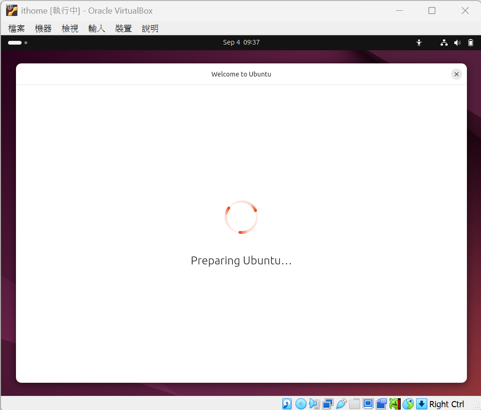The height and width of the screenshot is (410, 481).
Task: Click the hard disk activity status icon
Action: pyautogui.click(x=287, y=403)
